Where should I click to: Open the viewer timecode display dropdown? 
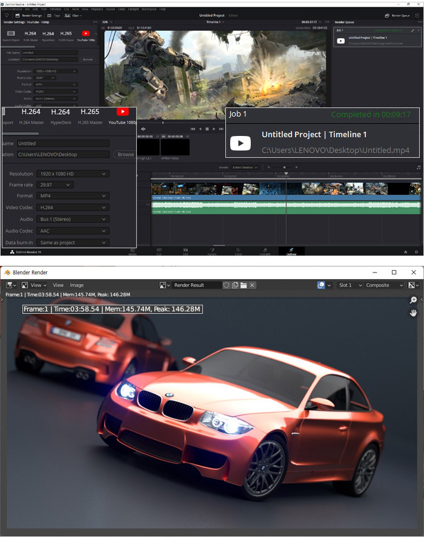pos(311,22)
